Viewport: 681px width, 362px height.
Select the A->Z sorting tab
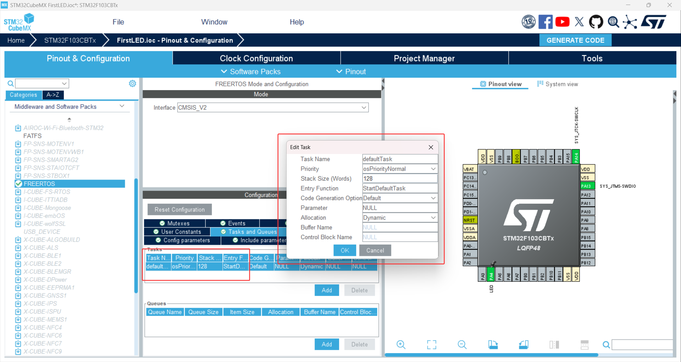[53, 95]
